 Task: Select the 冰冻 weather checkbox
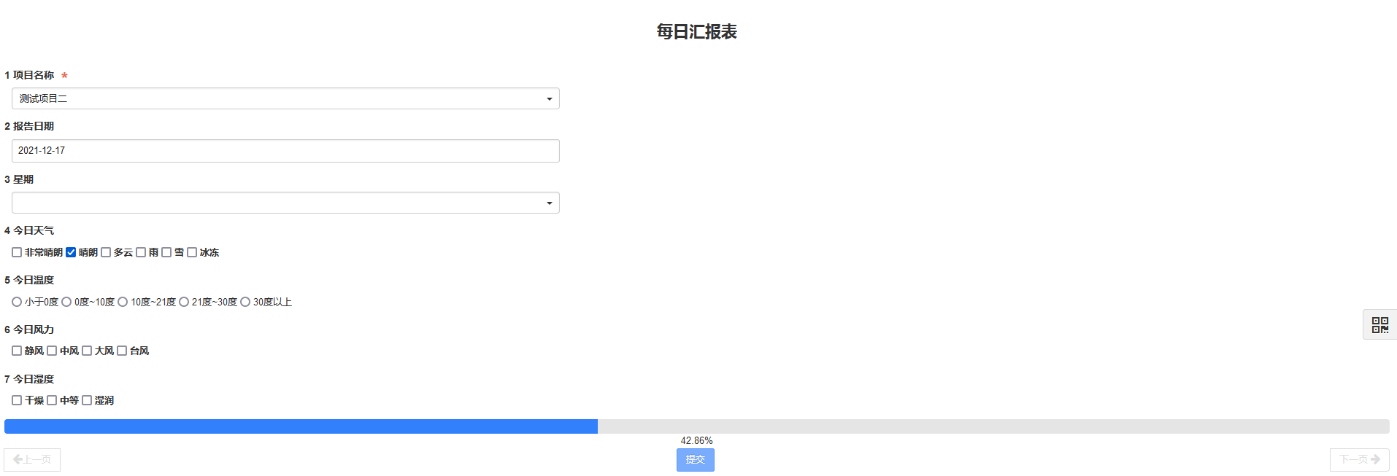(192, 252)
